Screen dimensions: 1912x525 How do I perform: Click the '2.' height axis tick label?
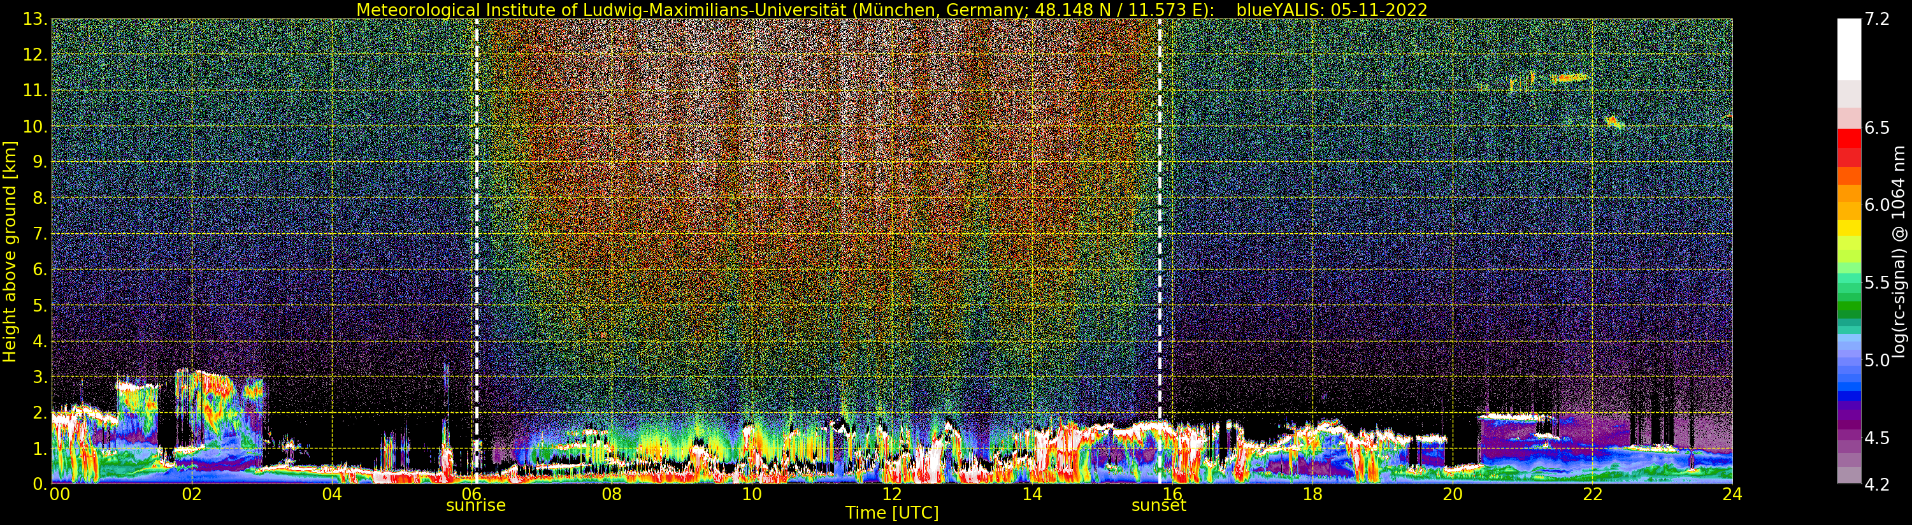pyautogui.click(x=40, y=413)
